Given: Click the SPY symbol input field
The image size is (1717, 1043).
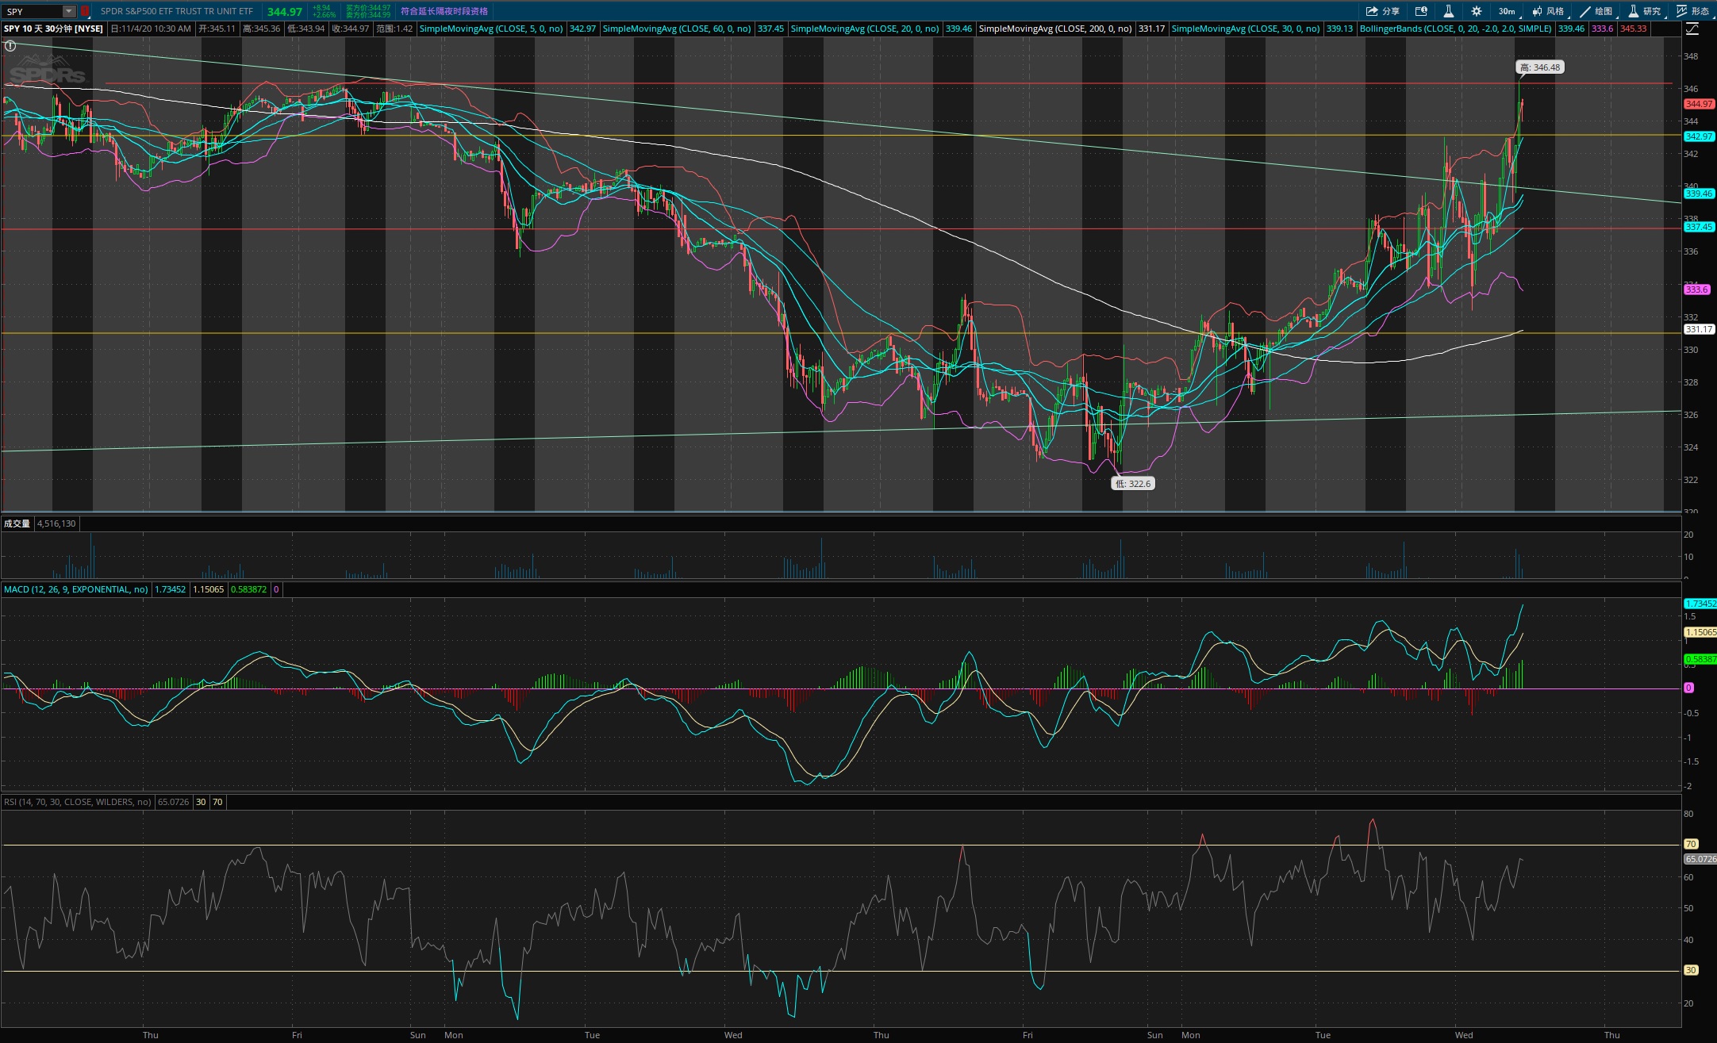Looking at the screenshot, I should (33, 11).
